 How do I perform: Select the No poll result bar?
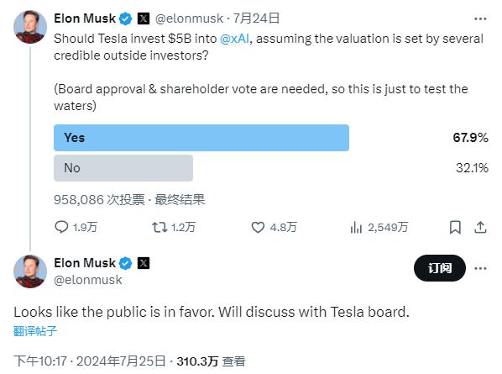(x=123, y=168)
